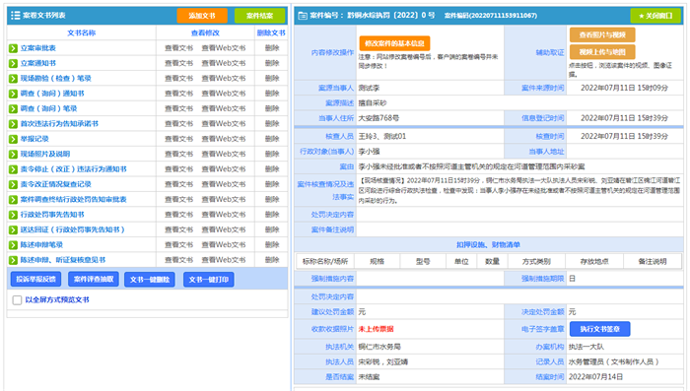
Task: Click 查看Web文书 in 陈述申辩笔录 row
Action: click(x=224, y=245)
